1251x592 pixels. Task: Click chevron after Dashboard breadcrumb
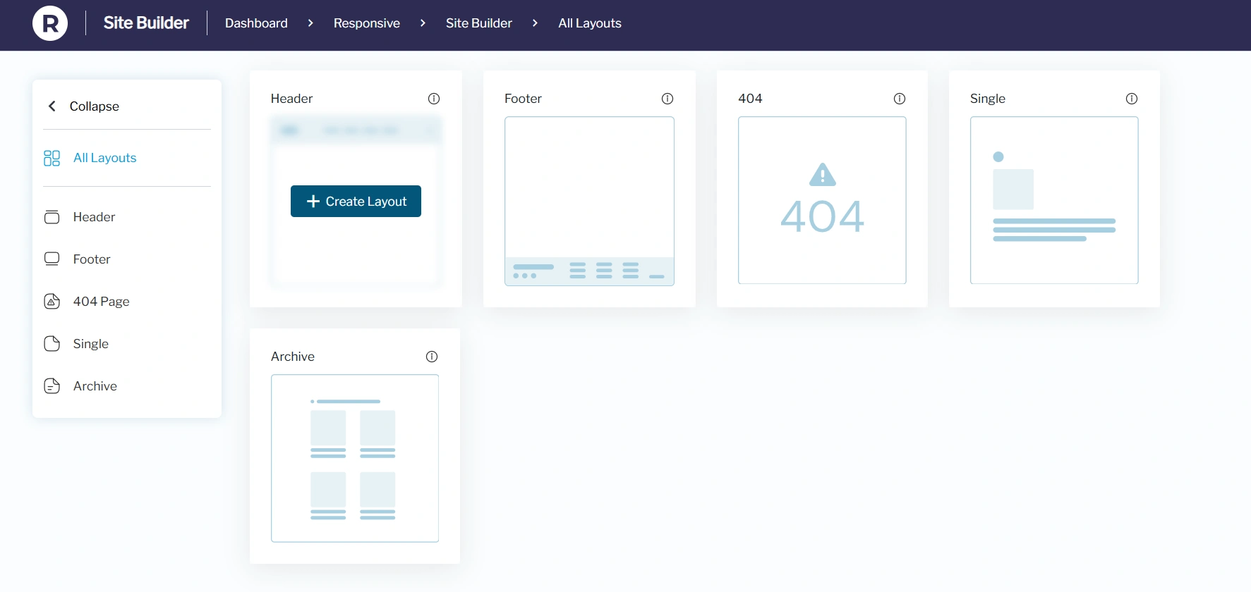310,23
